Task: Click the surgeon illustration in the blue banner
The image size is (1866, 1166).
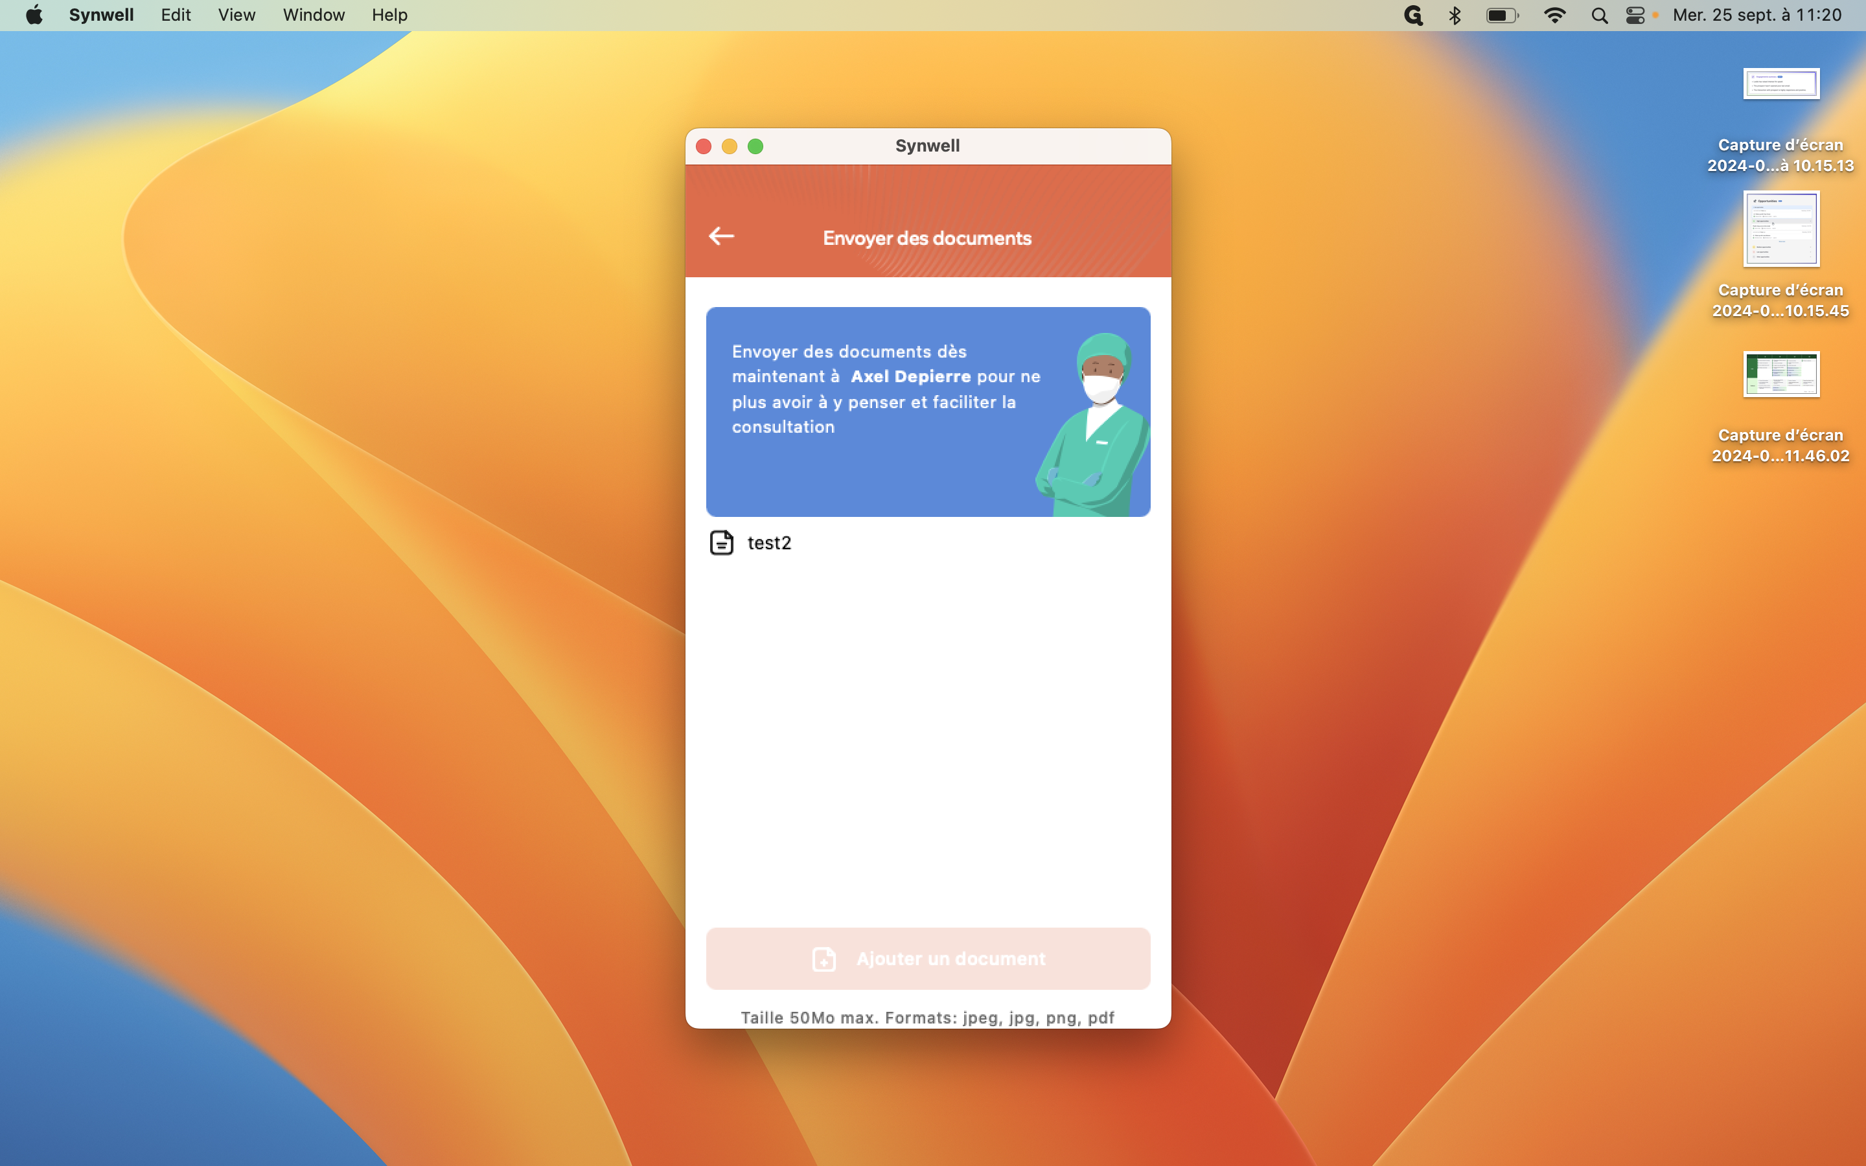Action: 1092,425
